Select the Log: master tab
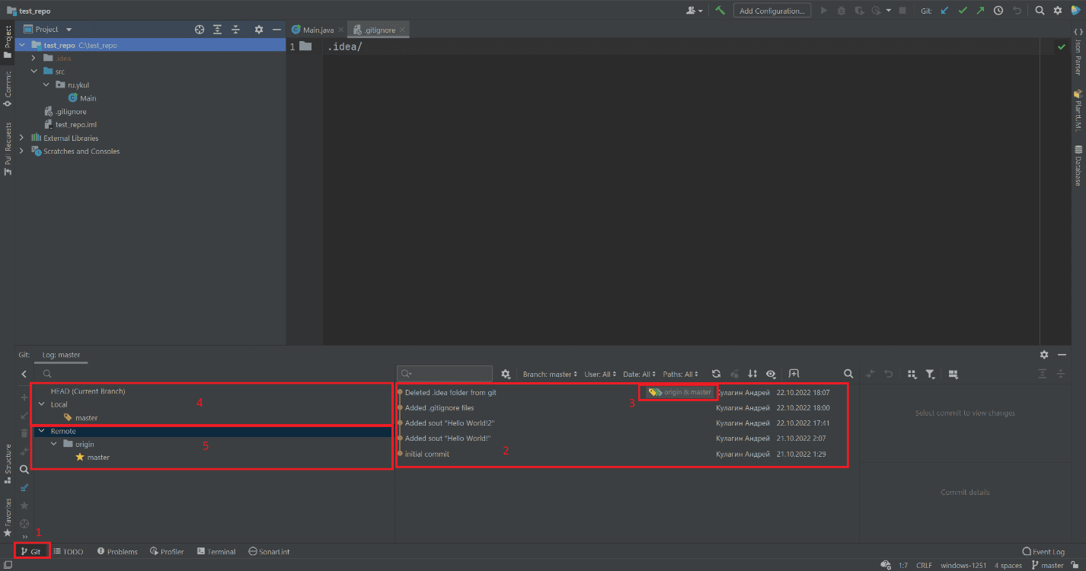 (62, 355)
